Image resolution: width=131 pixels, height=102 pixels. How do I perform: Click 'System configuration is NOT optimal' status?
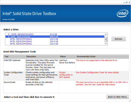click(x=66, y=75)
